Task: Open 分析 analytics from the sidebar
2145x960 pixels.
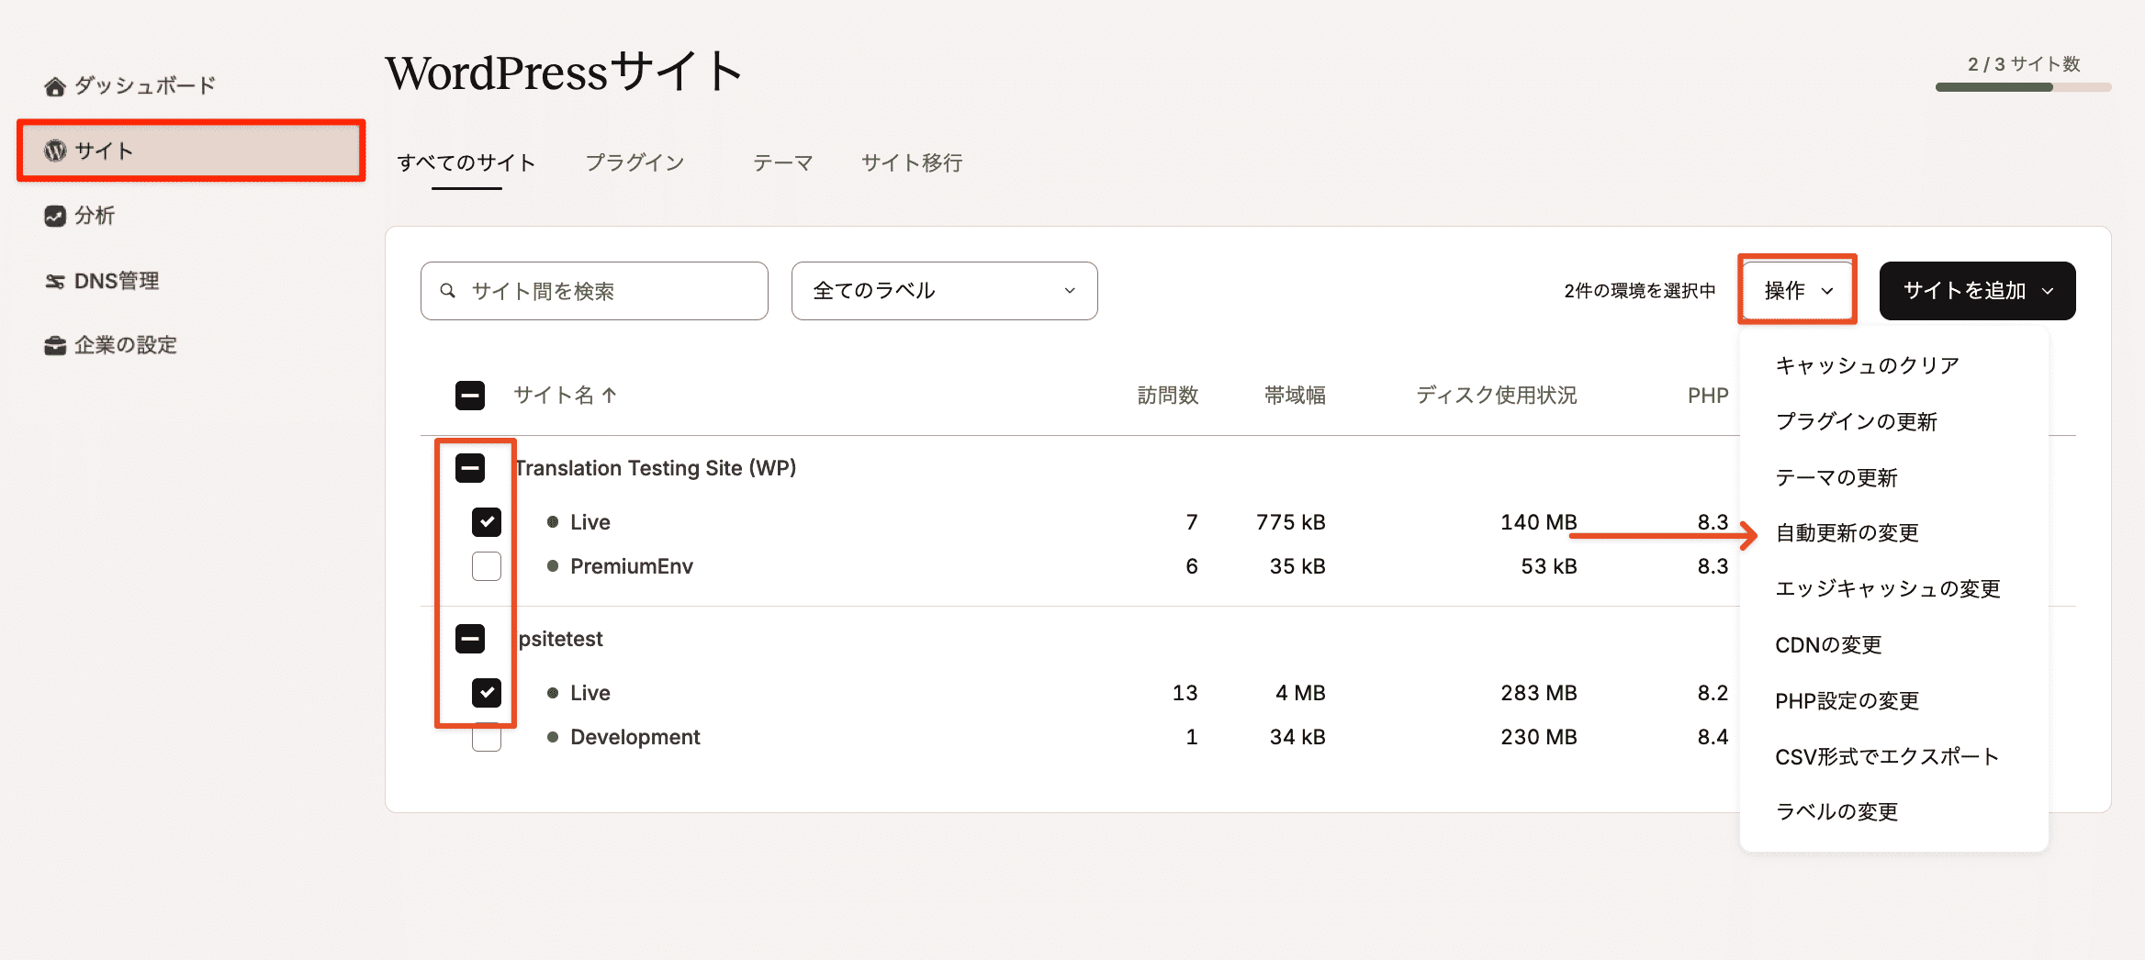Action: [x=55, y=215]
